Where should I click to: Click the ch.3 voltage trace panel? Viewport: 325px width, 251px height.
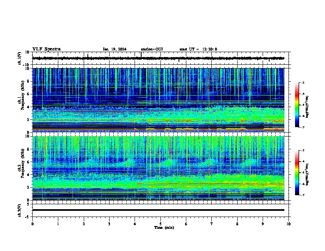pyautogui.click(x=160, y=210)
